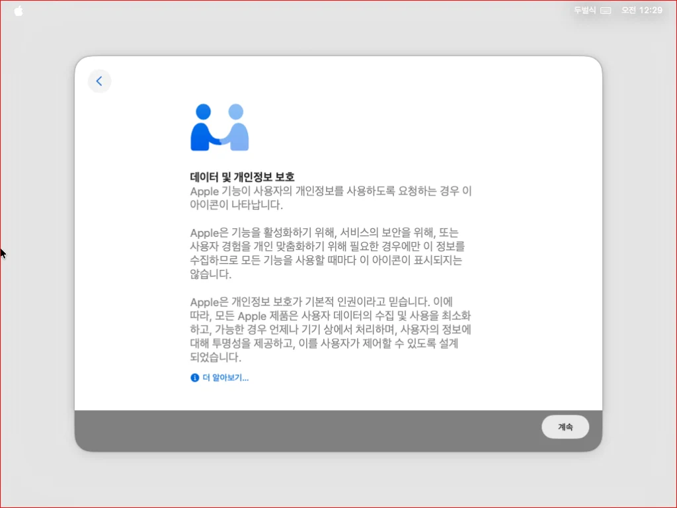Screen dimensions: 677x508
Task: Open the 오전 12:29 clock menu
Action: pos(641,11)
